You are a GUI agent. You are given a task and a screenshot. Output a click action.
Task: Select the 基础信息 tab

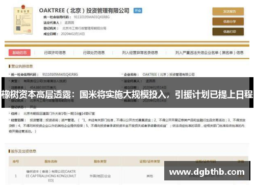[19, 53]
